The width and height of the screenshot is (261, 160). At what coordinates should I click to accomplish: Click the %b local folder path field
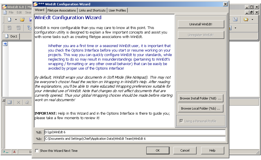pos(135,139)
